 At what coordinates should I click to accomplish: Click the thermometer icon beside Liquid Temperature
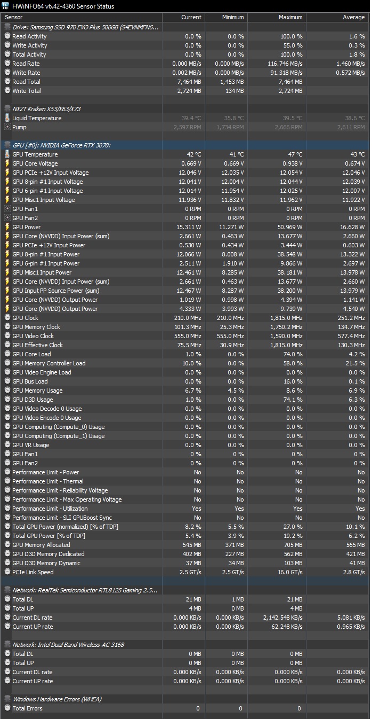click(7, 118)
